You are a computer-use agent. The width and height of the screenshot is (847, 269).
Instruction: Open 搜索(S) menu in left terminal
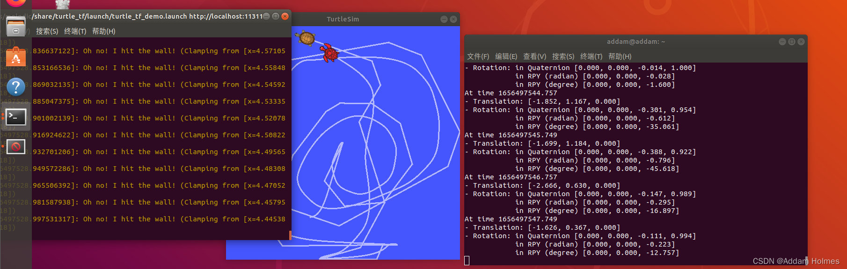point(47,31)
